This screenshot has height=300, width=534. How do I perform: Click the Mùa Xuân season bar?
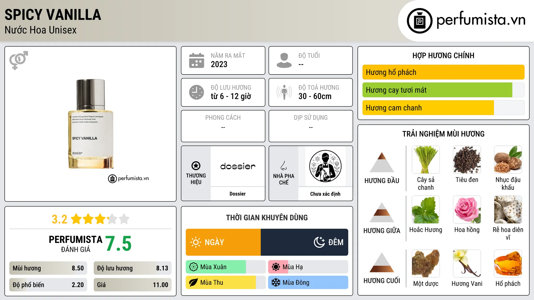[x=226, y=267]
